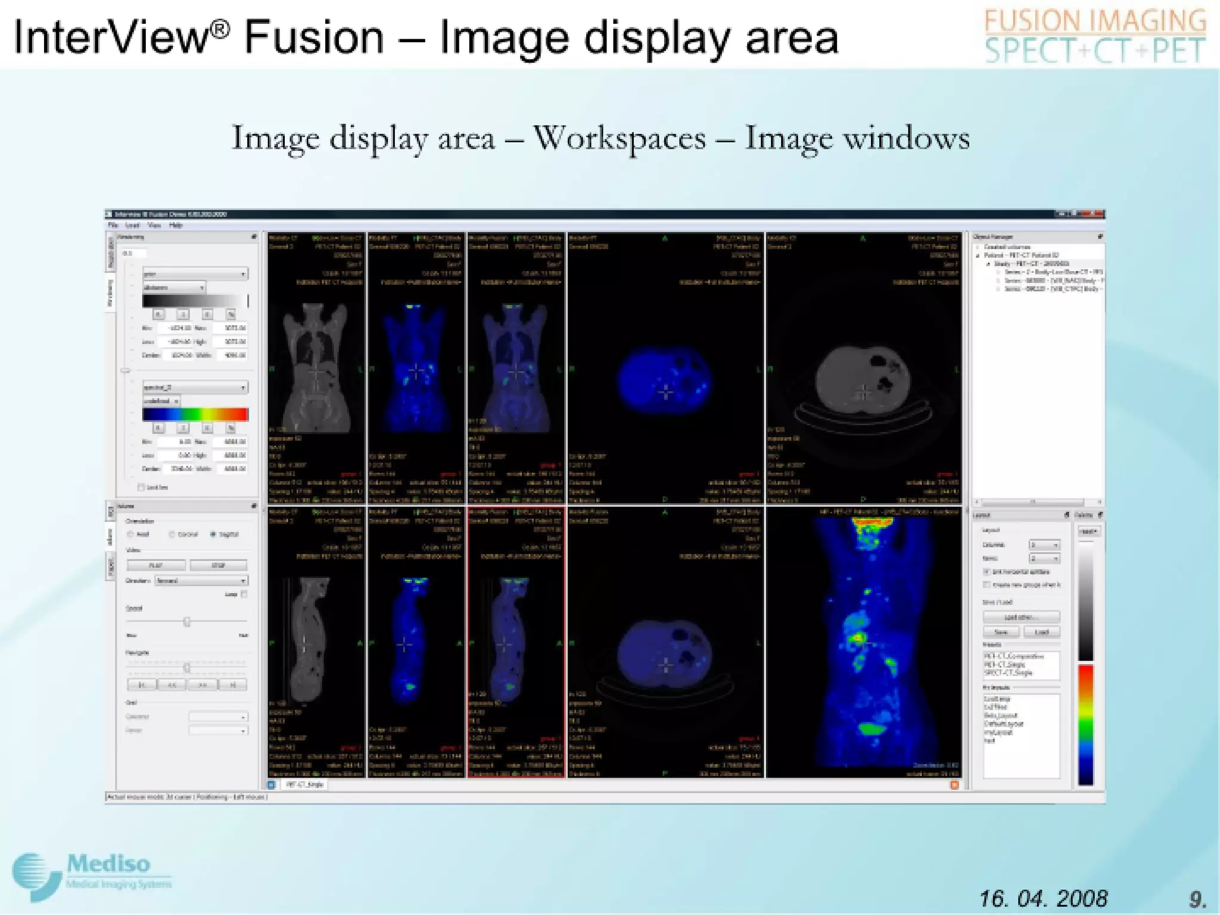Click the spectral rainbow gradient bar in Windowing
Viewport: 1220px width, 915px height.
click(x=195, y=415)
